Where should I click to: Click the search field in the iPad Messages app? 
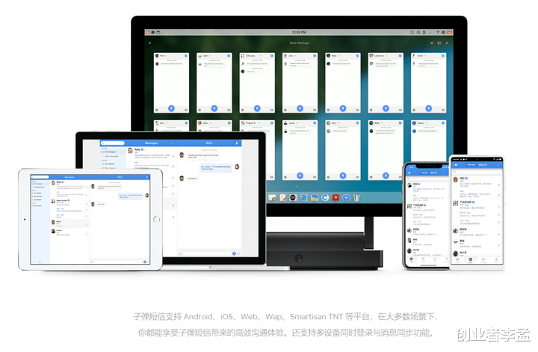point(40,177)
